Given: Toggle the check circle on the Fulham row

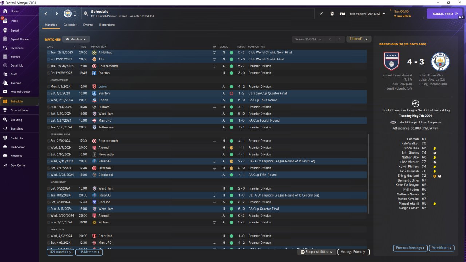Looking at the screenshot, I should 49,107.
